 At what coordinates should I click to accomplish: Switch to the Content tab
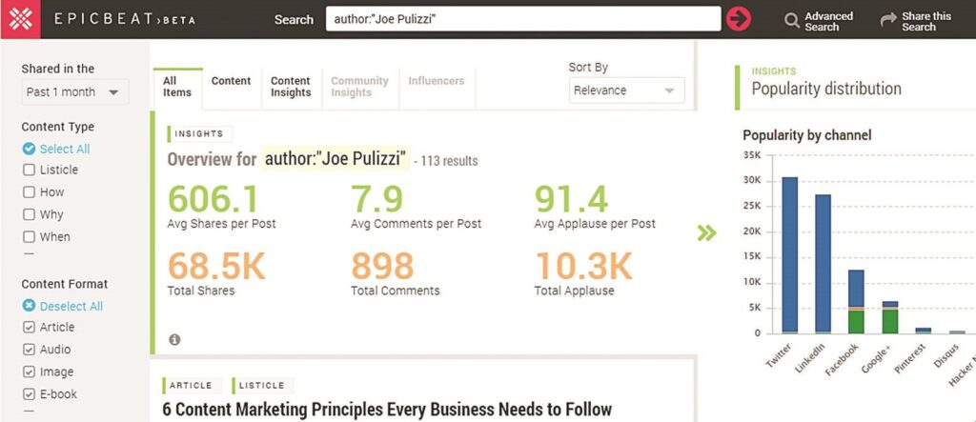(231, 81)
